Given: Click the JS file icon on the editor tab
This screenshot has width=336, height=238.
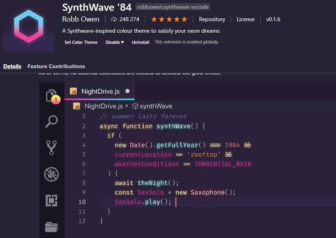Looking at the screenshot, I should click(73, 92).
